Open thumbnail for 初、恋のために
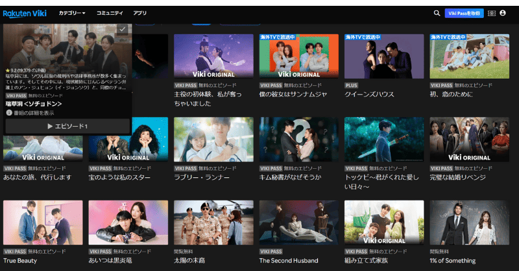 (469, 56)
